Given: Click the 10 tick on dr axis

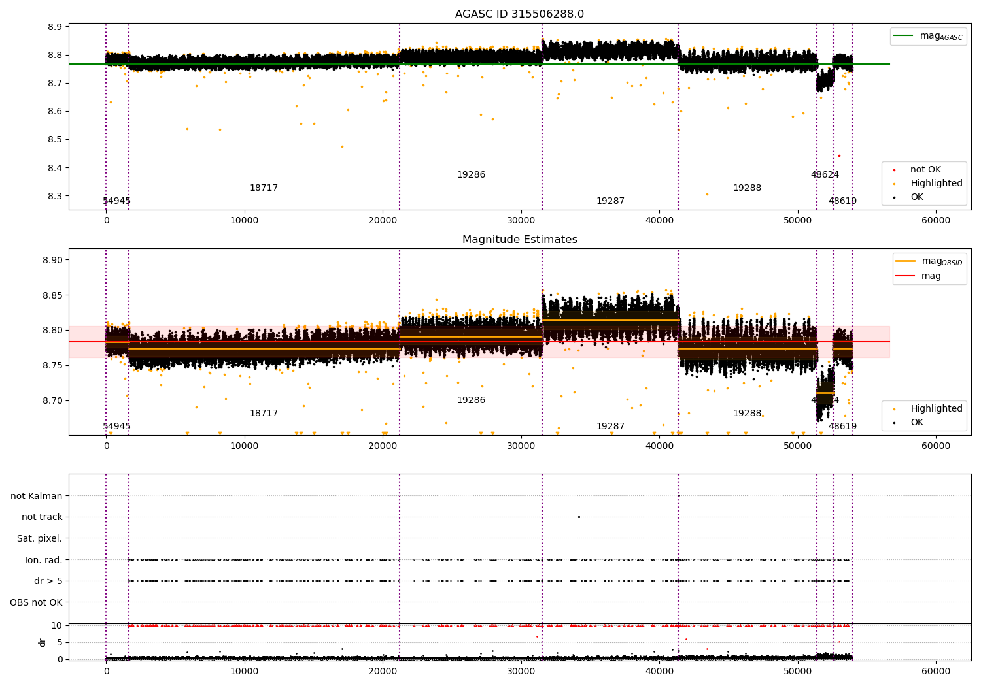Looking at the screenshot, I should pyautogui.click(x=57, y=625).
